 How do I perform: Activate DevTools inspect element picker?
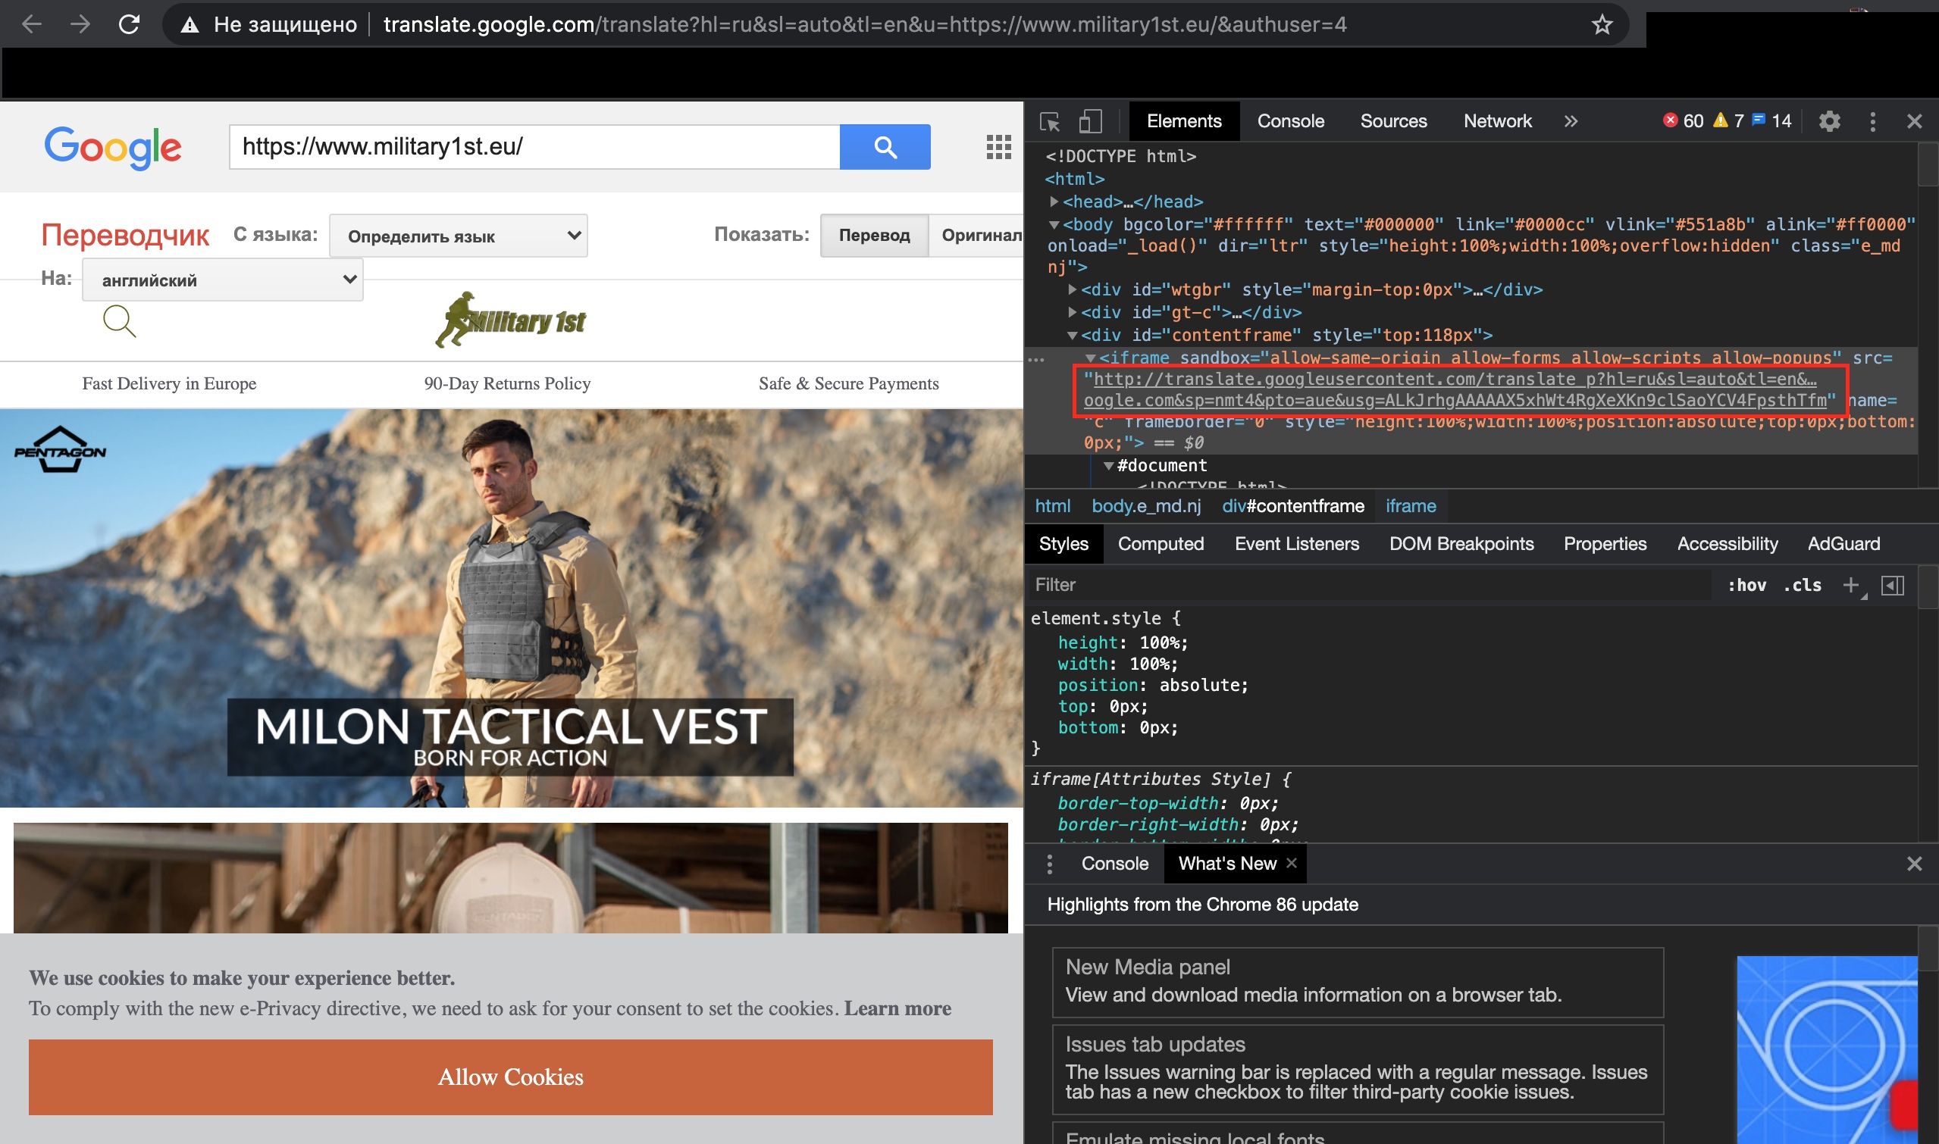pos(1050,121)
